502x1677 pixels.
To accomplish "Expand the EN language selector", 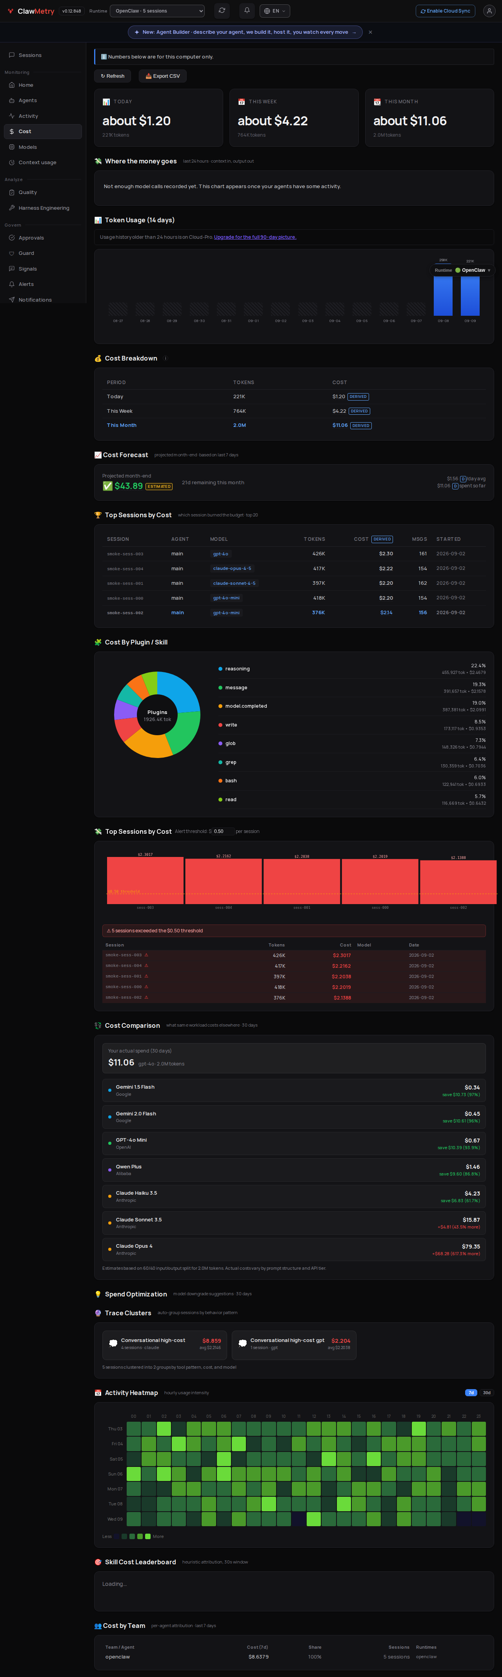I will coord(275,11).
